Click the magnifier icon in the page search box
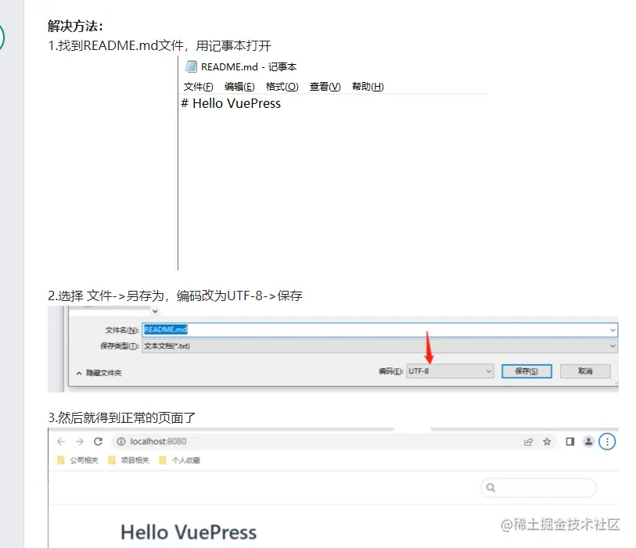 [490, 487]
